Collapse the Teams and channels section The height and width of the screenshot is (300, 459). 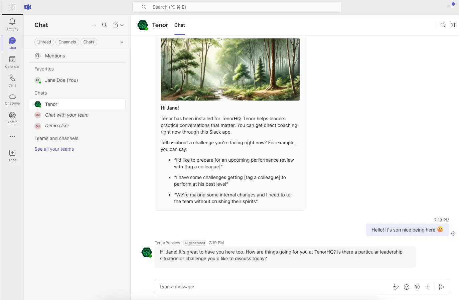[56, 138]
